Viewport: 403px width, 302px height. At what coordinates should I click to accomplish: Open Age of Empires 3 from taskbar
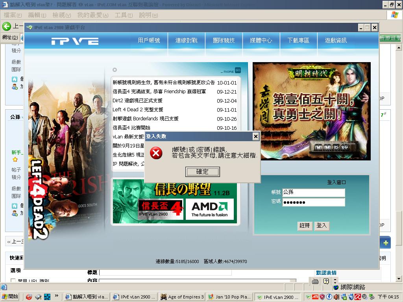click(x=182, y=297)
